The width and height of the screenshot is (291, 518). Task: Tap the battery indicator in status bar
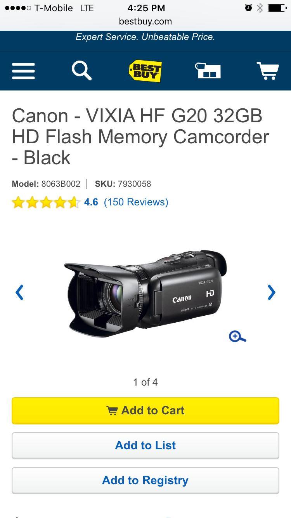tap(277, 8)
